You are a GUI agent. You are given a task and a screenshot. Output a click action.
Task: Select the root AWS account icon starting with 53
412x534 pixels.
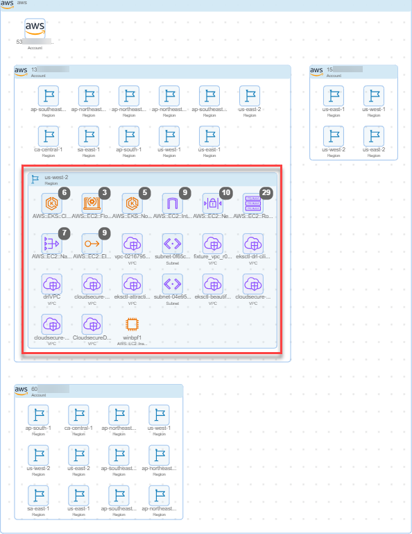click(x=35, y=28)
